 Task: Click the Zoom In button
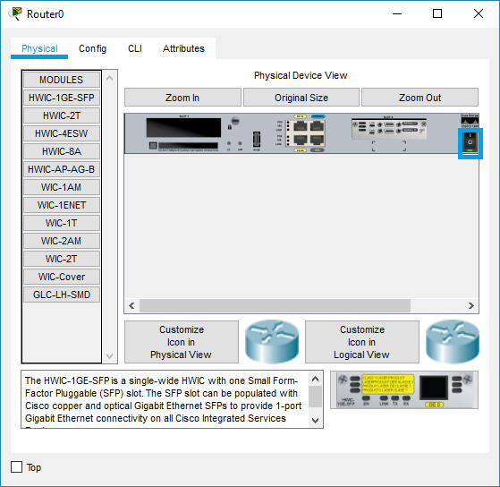[182, 98]
